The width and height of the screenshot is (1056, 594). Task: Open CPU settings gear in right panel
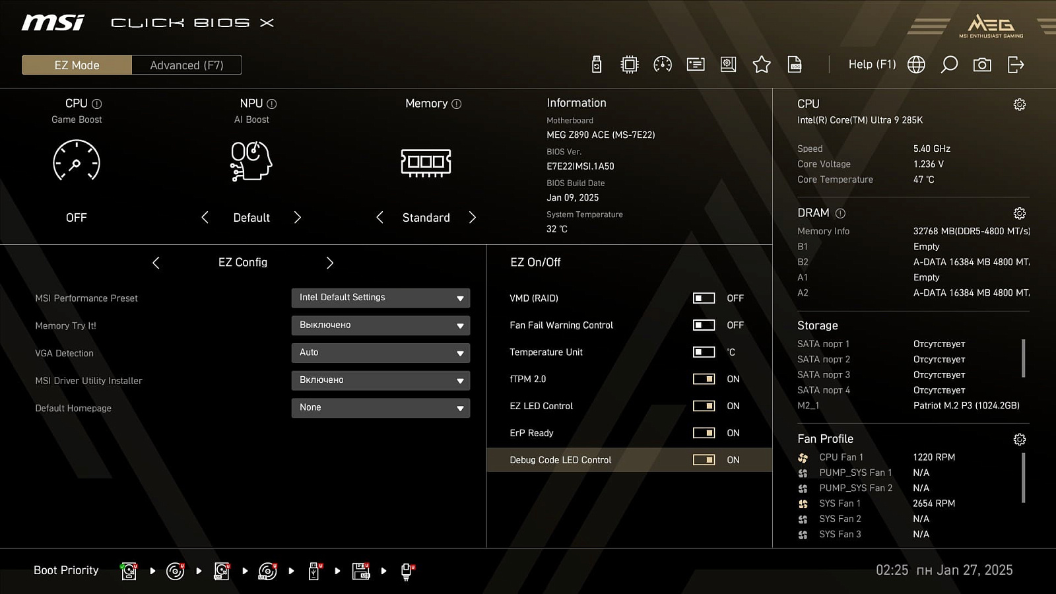click(x=1020, y=104)
